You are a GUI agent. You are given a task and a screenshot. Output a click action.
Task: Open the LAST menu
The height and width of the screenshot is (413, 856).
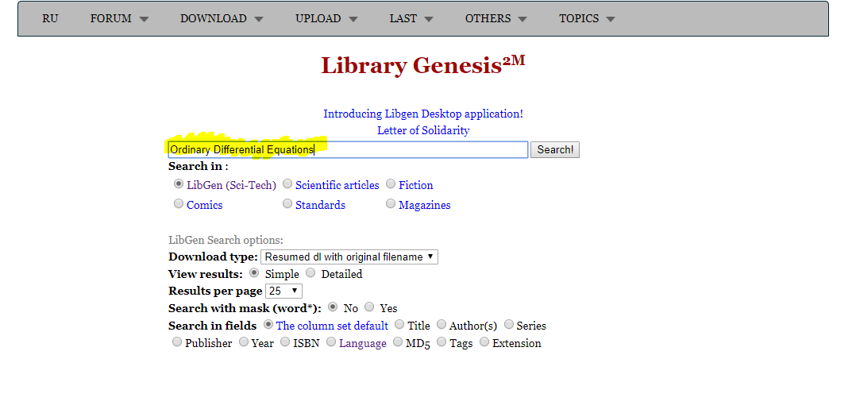[411, 18]
